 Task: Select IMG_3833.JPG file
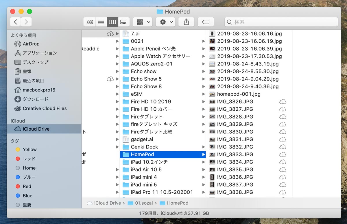249,154
